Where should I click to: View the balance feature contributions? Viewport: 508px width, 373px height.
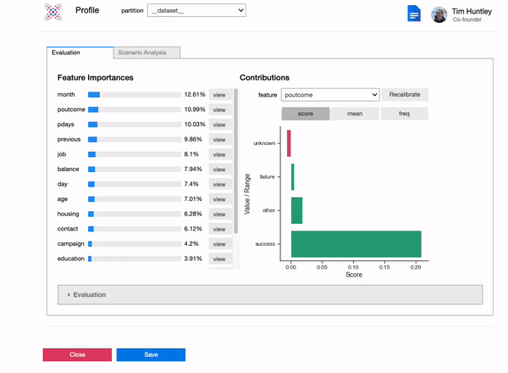[x=219, y=170]
